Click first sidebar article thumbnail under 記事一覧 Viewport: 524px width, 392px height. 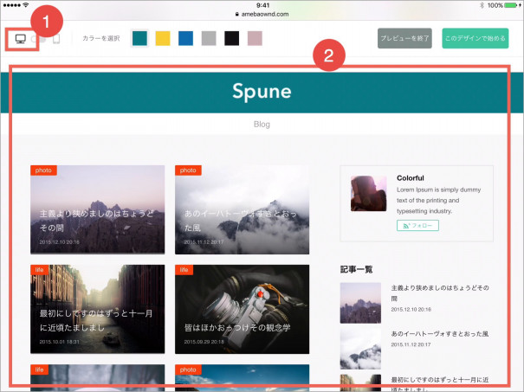[359, 302]
